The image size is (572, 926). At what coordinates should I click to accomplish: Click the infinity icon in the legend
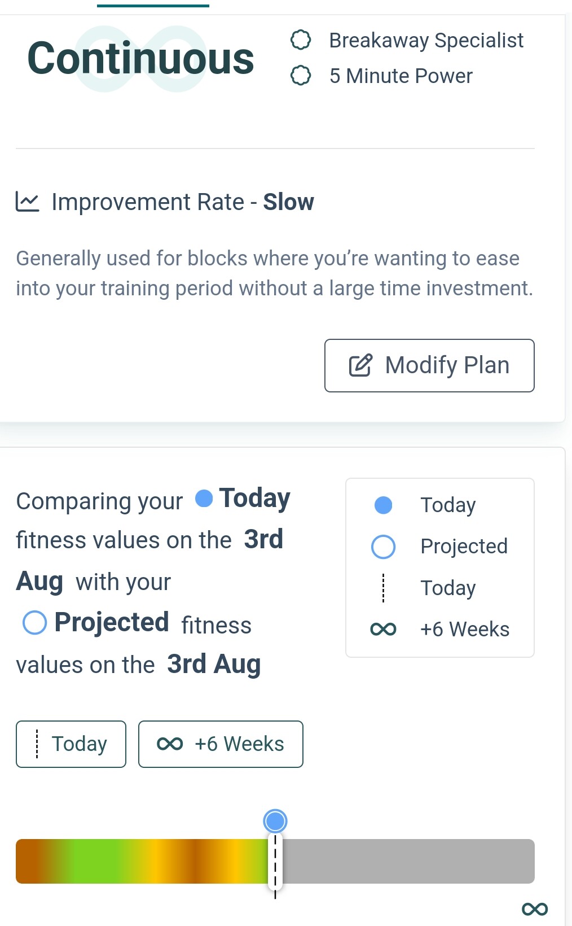click(383, 629)
